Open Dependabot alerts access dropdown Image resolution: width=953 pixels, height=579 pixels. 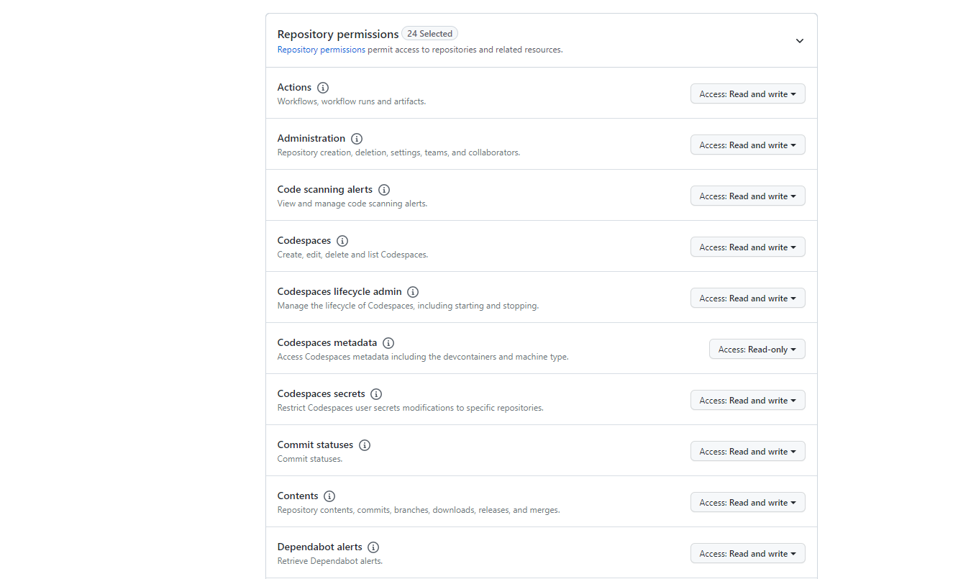[x=748, y=553]
